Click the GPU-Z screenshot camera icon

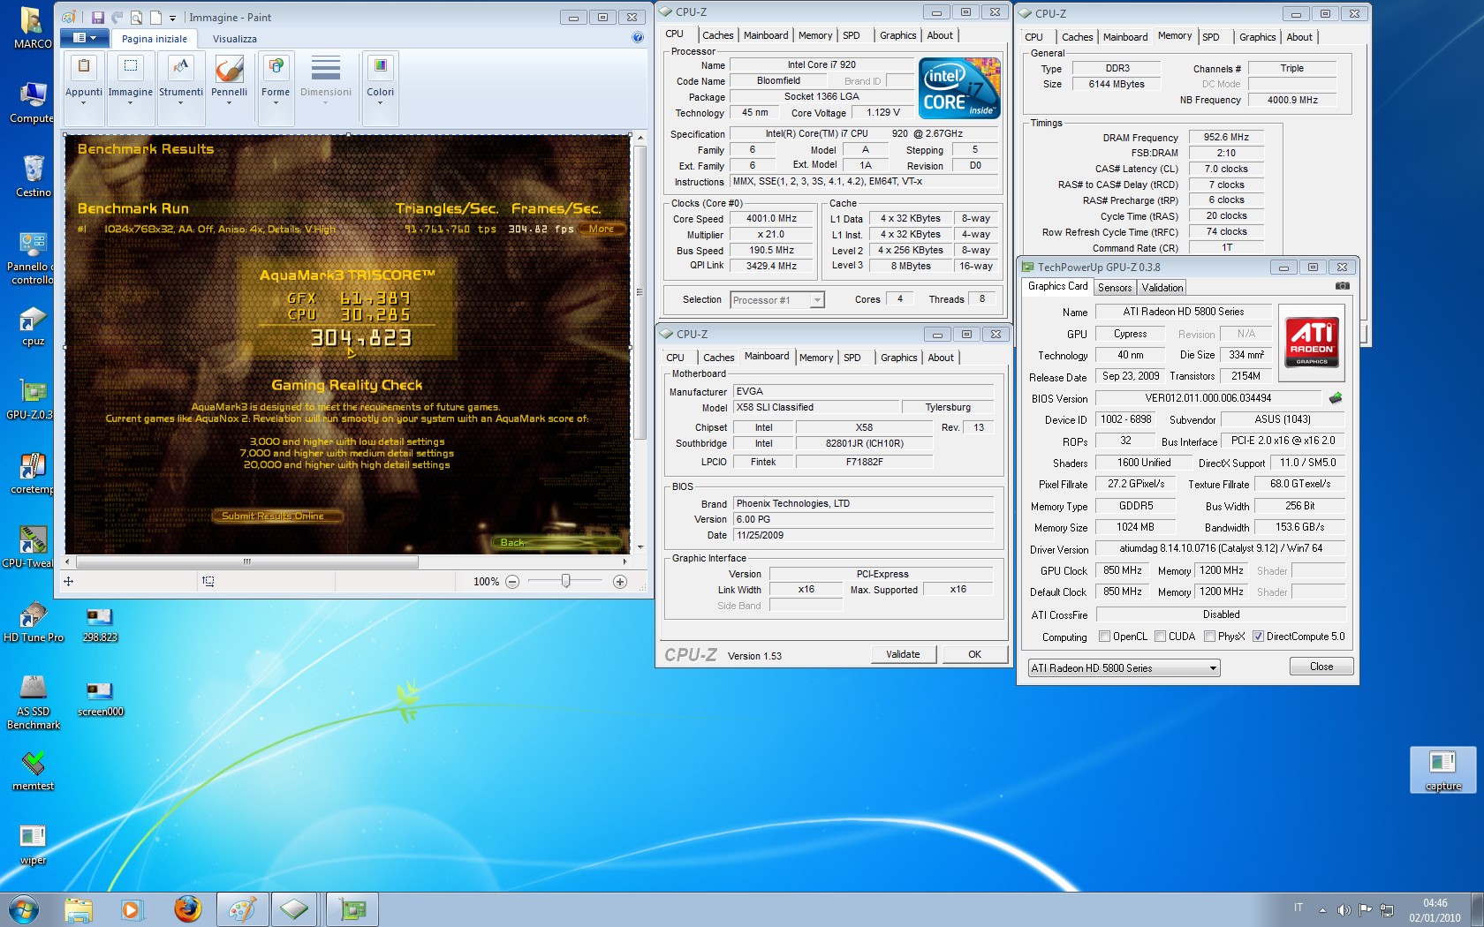pos(1343,286)
